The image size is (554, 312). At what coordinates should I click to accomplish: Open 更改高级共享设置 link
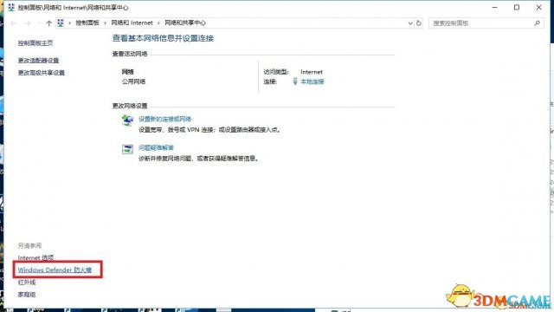[42, 73]
